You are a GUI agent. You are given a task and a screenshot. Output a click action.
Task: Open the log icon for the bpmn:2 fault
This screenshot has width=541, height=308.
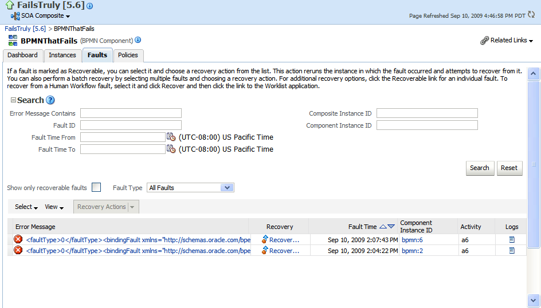pyautogui.click(x=512, y=251)
